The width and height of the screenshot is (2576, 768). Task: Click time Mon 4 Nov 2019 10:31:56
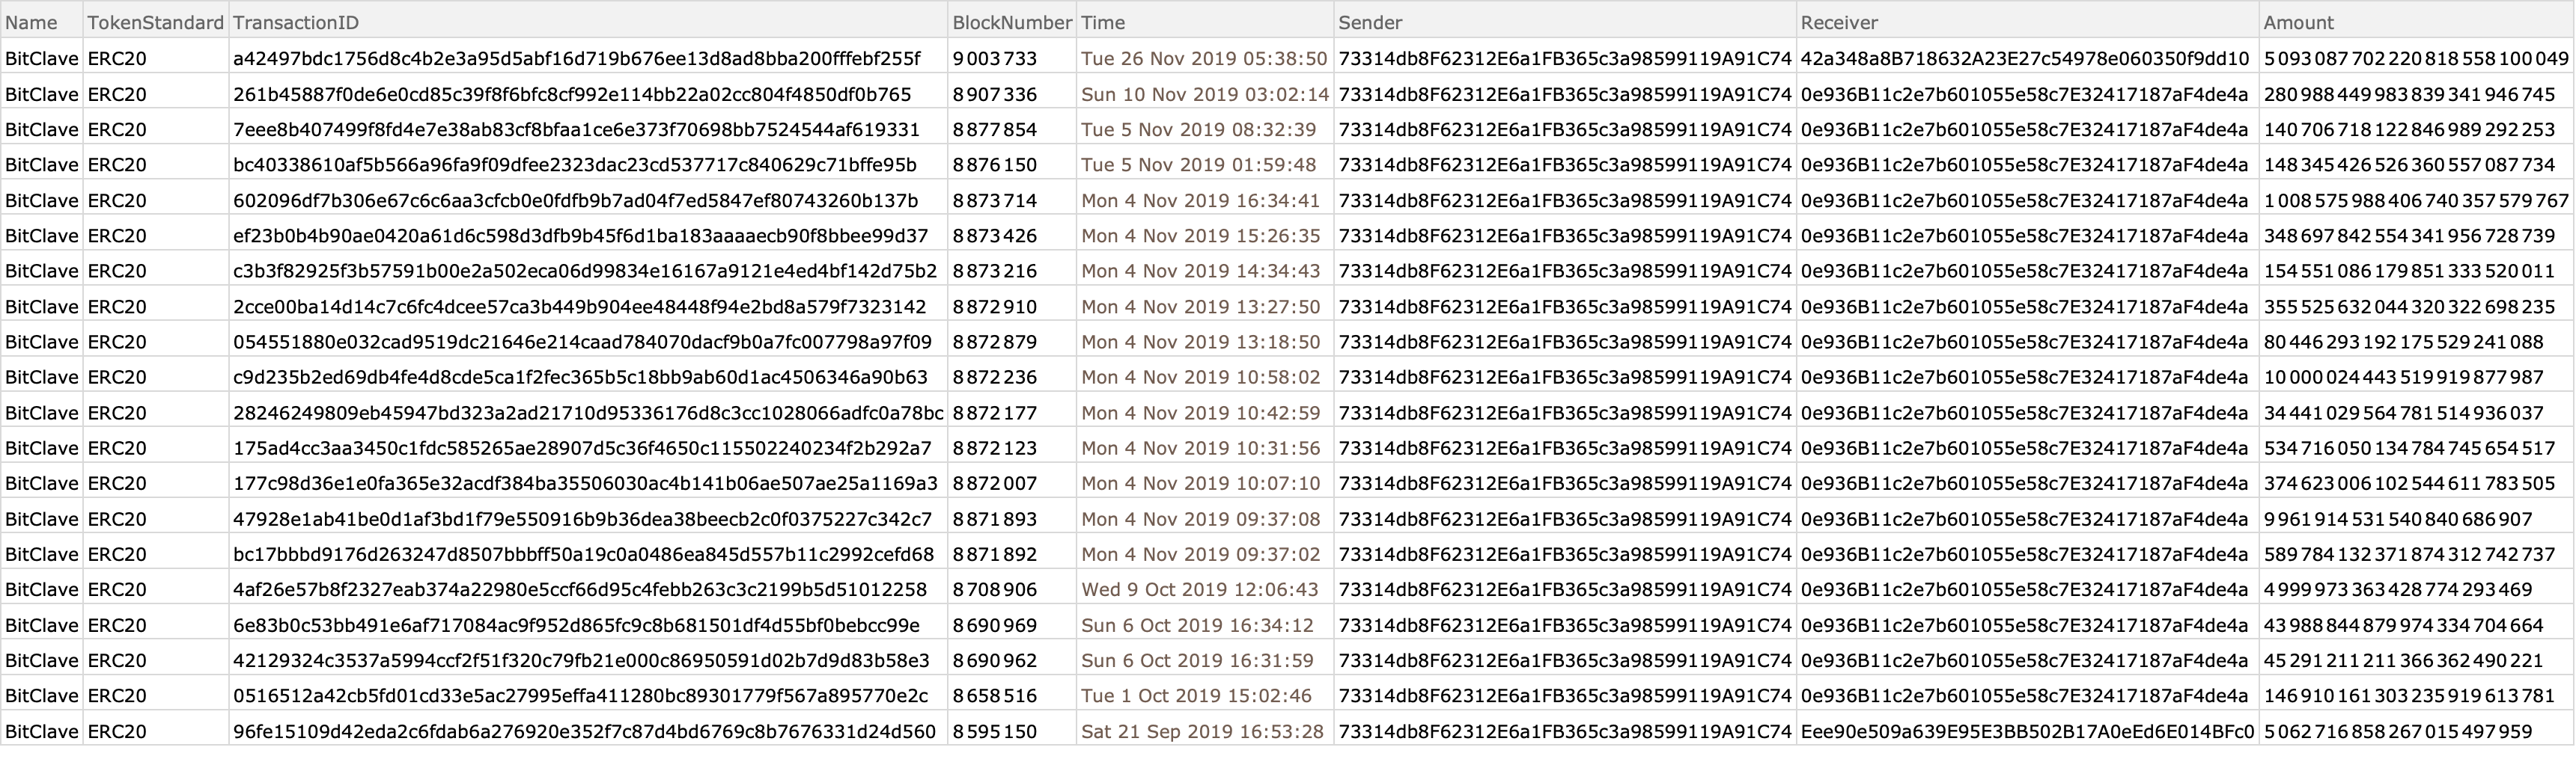pos(1201,447)
